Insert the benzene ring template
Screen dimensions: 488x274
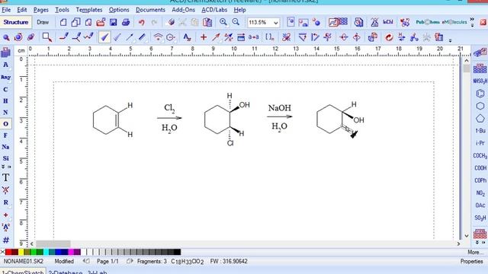click(480, 94)
